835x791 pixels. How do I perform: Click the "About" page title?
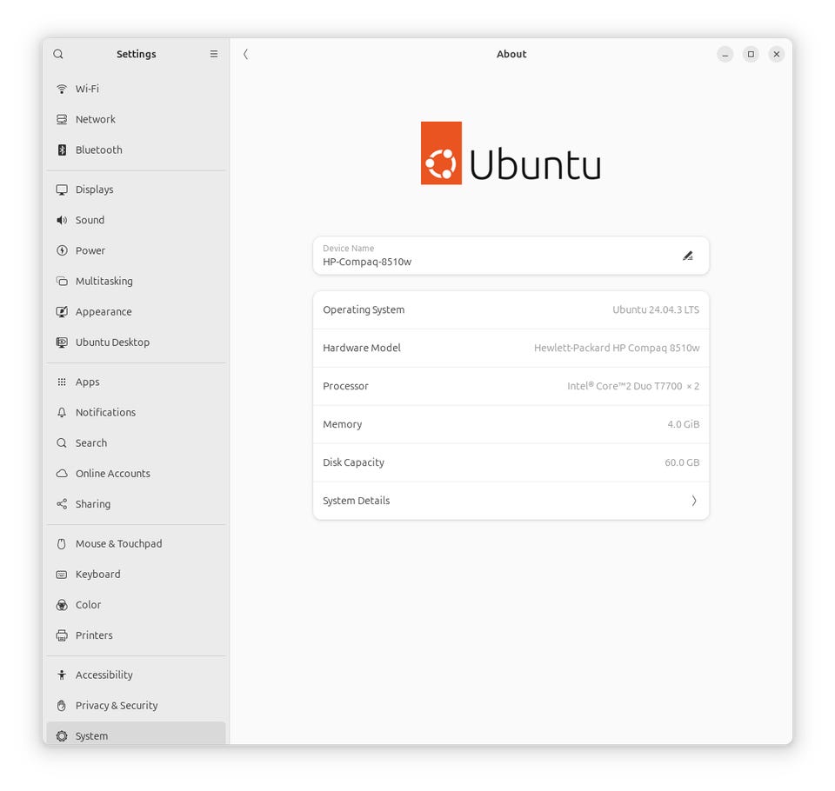click(511, 54)
